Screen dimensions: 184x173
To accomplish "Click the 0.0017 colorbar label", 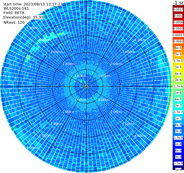I will click(178, 9).
